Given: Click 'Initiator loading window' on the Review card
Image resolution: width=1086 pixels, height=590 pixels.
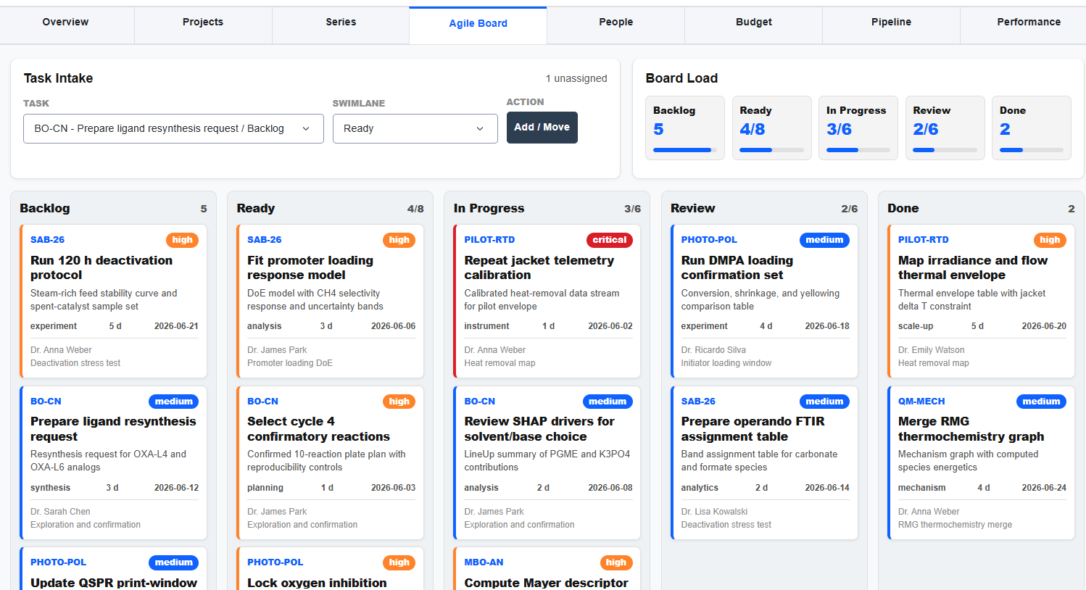Looking at the screenshot, I should tap(726, 363).
